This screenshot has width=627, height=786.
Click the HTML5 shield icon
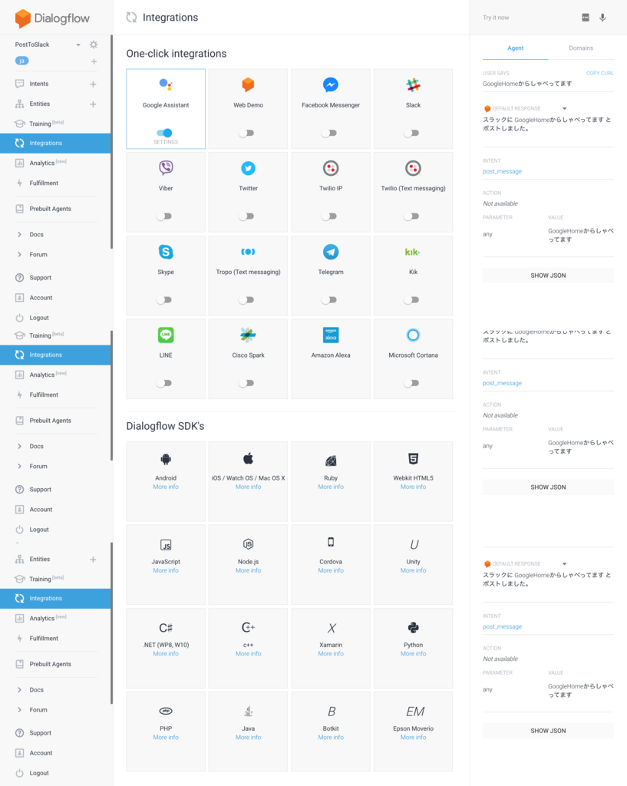(x=413, y=458)
